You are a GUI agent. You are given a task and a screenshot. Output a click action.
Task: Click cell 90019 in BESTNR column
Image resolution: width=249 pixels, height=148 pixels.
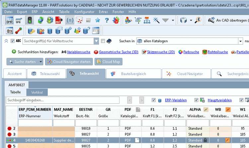click(86, 128)
